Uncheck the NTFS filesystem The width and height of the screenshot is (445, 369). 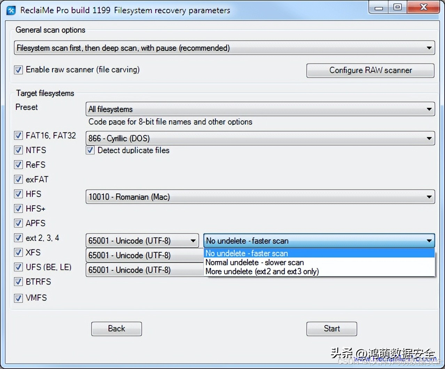pos(18,150)
